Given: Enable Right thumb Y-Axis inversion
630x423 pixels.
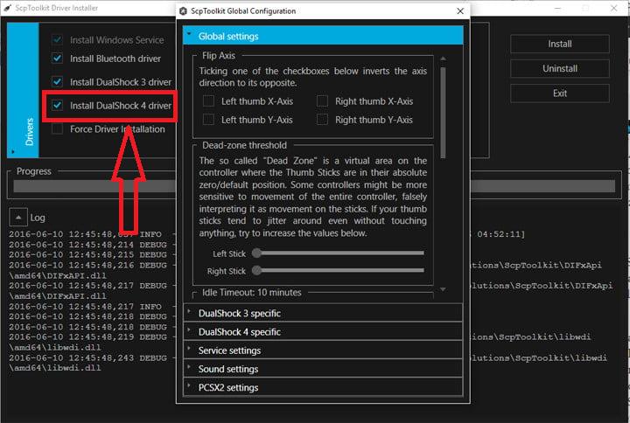Looking at the screenshot, I should [322, 120].
